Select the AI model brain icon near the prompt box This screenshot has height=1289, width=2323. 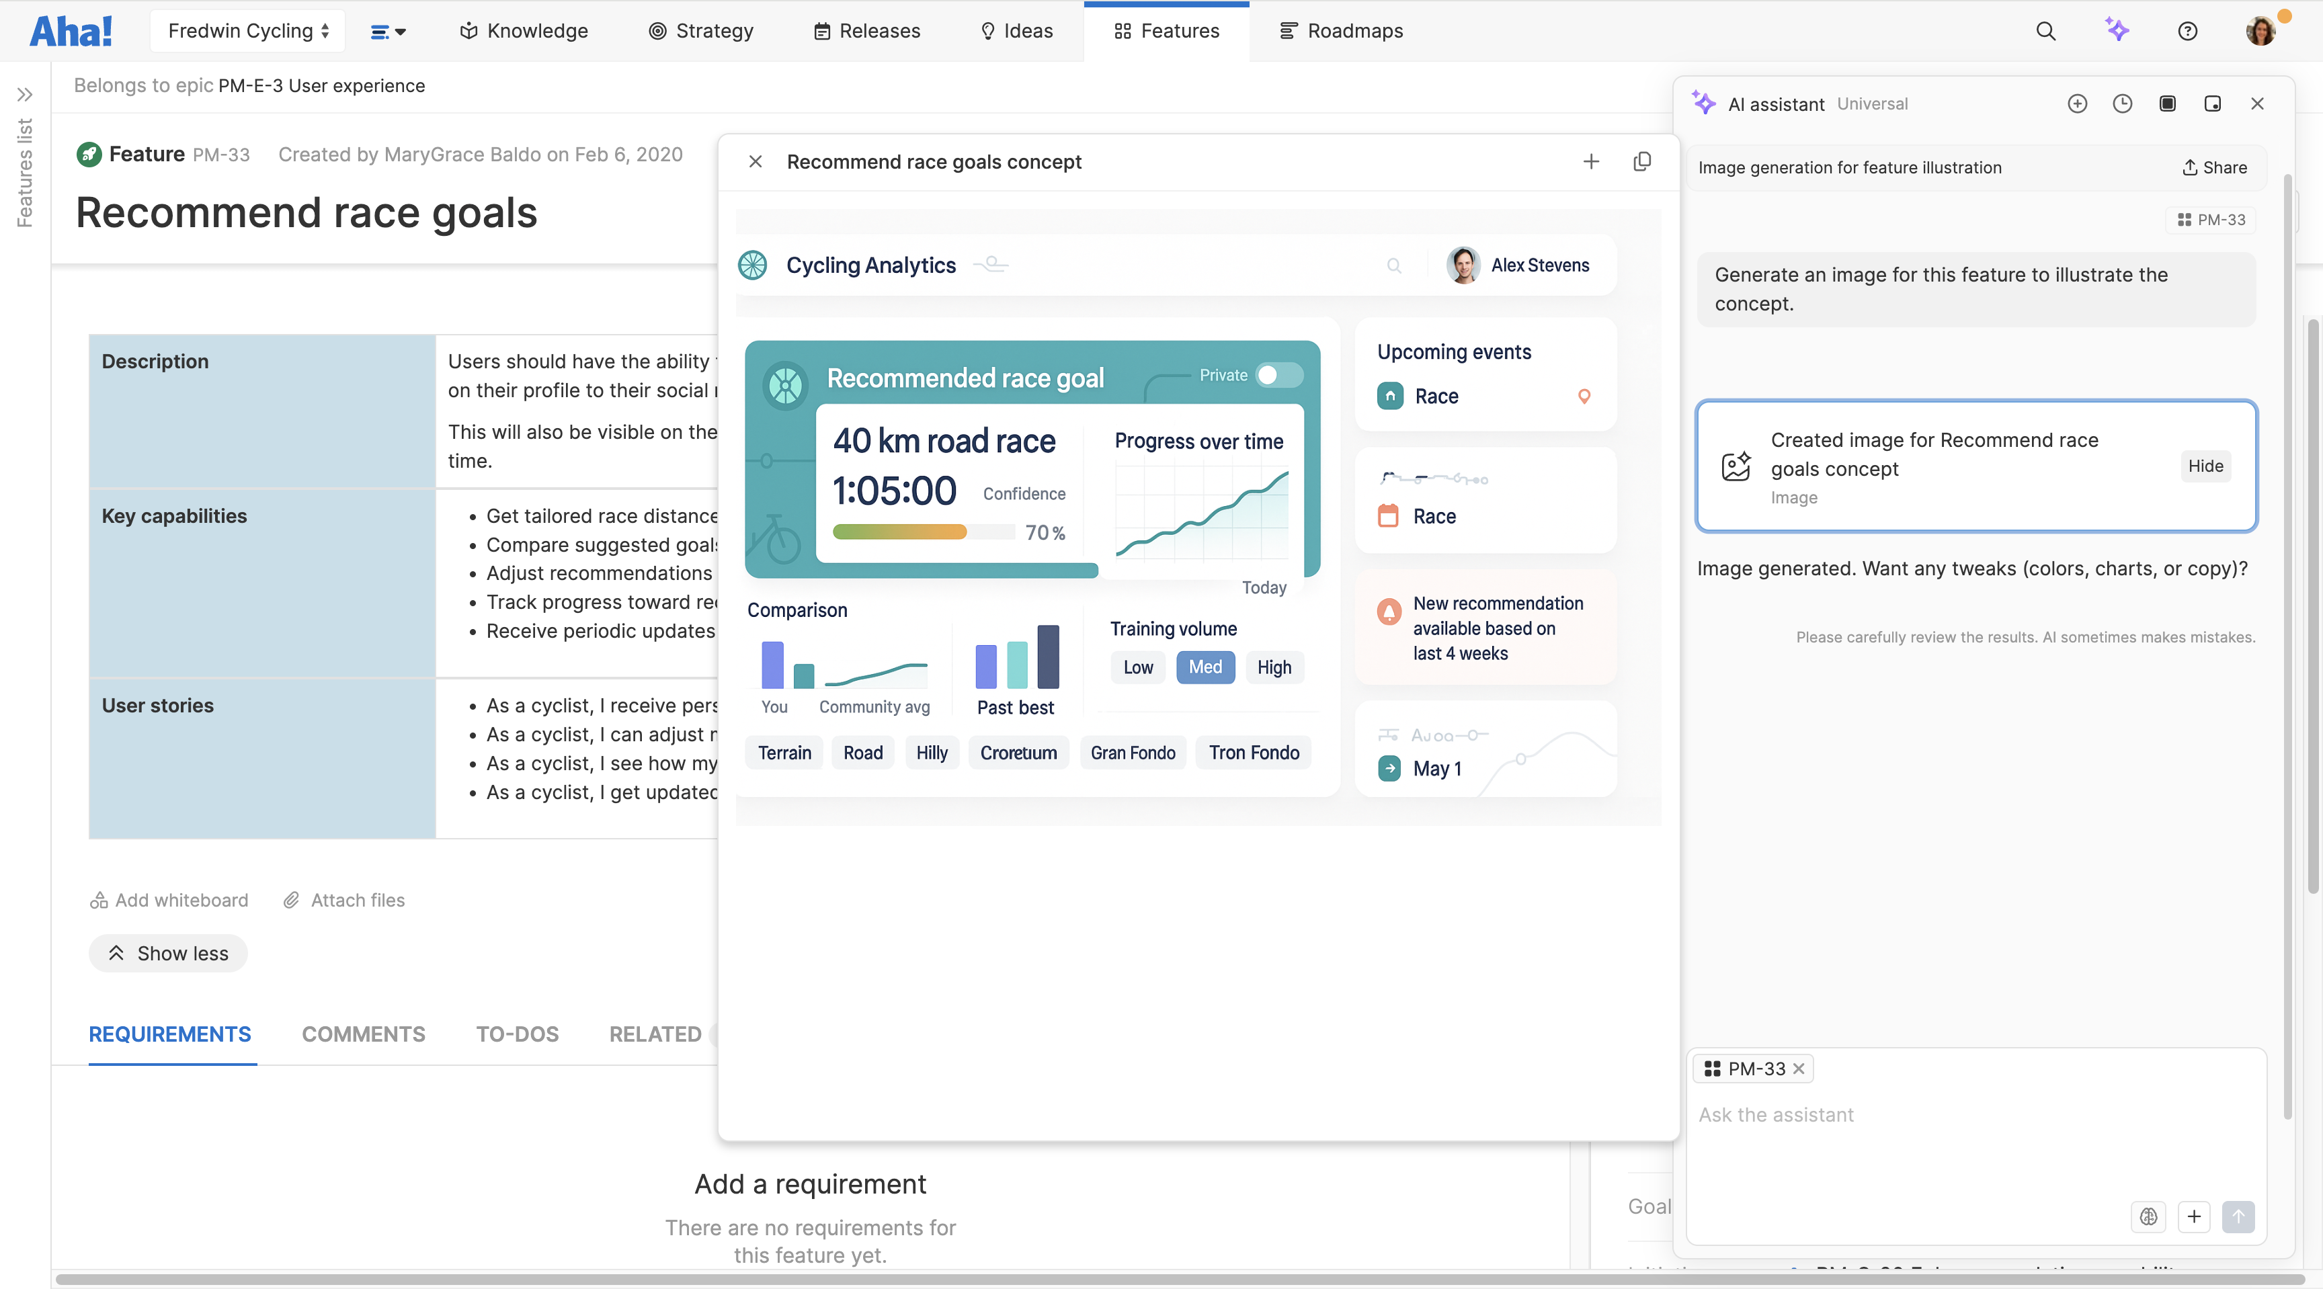(x=2148, y=1217)
